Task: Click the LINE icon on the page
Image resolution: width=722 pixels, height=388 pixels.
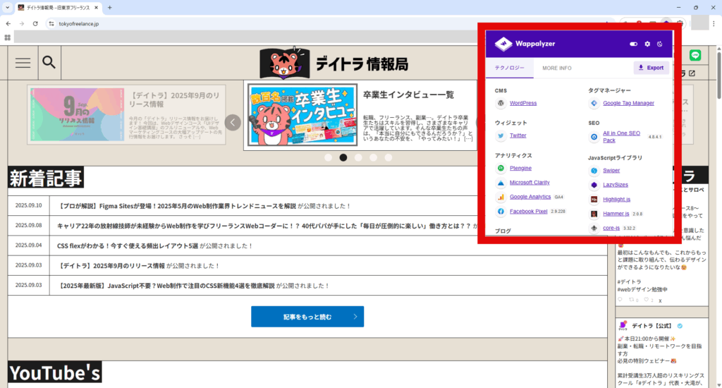Action: tap(694, 54)
